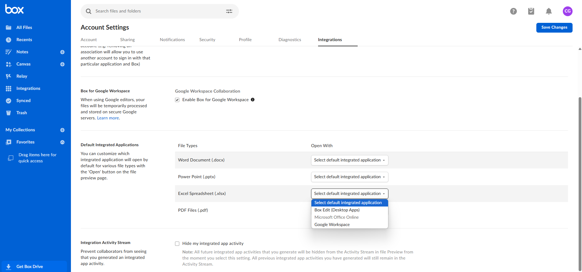
Task: Go to Recents label in sidebar
Action: (x=24, y=40)
